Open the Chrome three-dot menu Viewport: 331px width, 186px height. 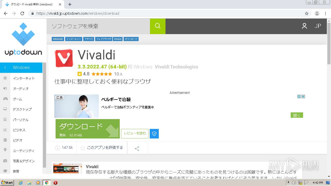click(325, 13)
